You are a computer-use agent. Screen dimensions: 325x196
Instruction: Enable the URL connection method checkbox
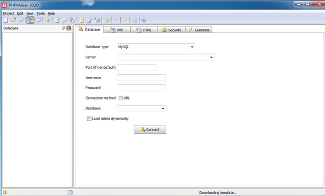pos(121,98)
